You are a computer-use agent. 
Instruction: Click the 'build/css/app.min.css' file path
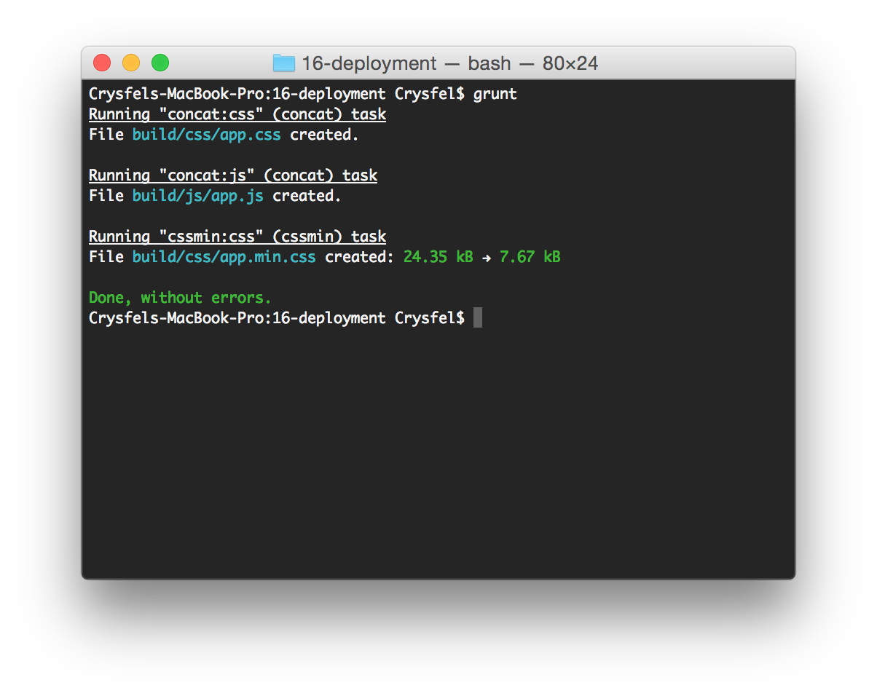[x=224, y=257]
